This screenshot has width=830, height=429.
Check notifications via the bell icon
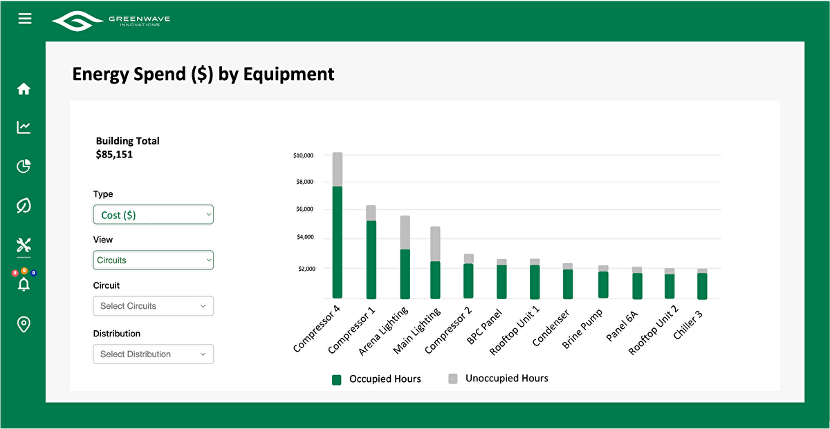click(x=24, y=285)
